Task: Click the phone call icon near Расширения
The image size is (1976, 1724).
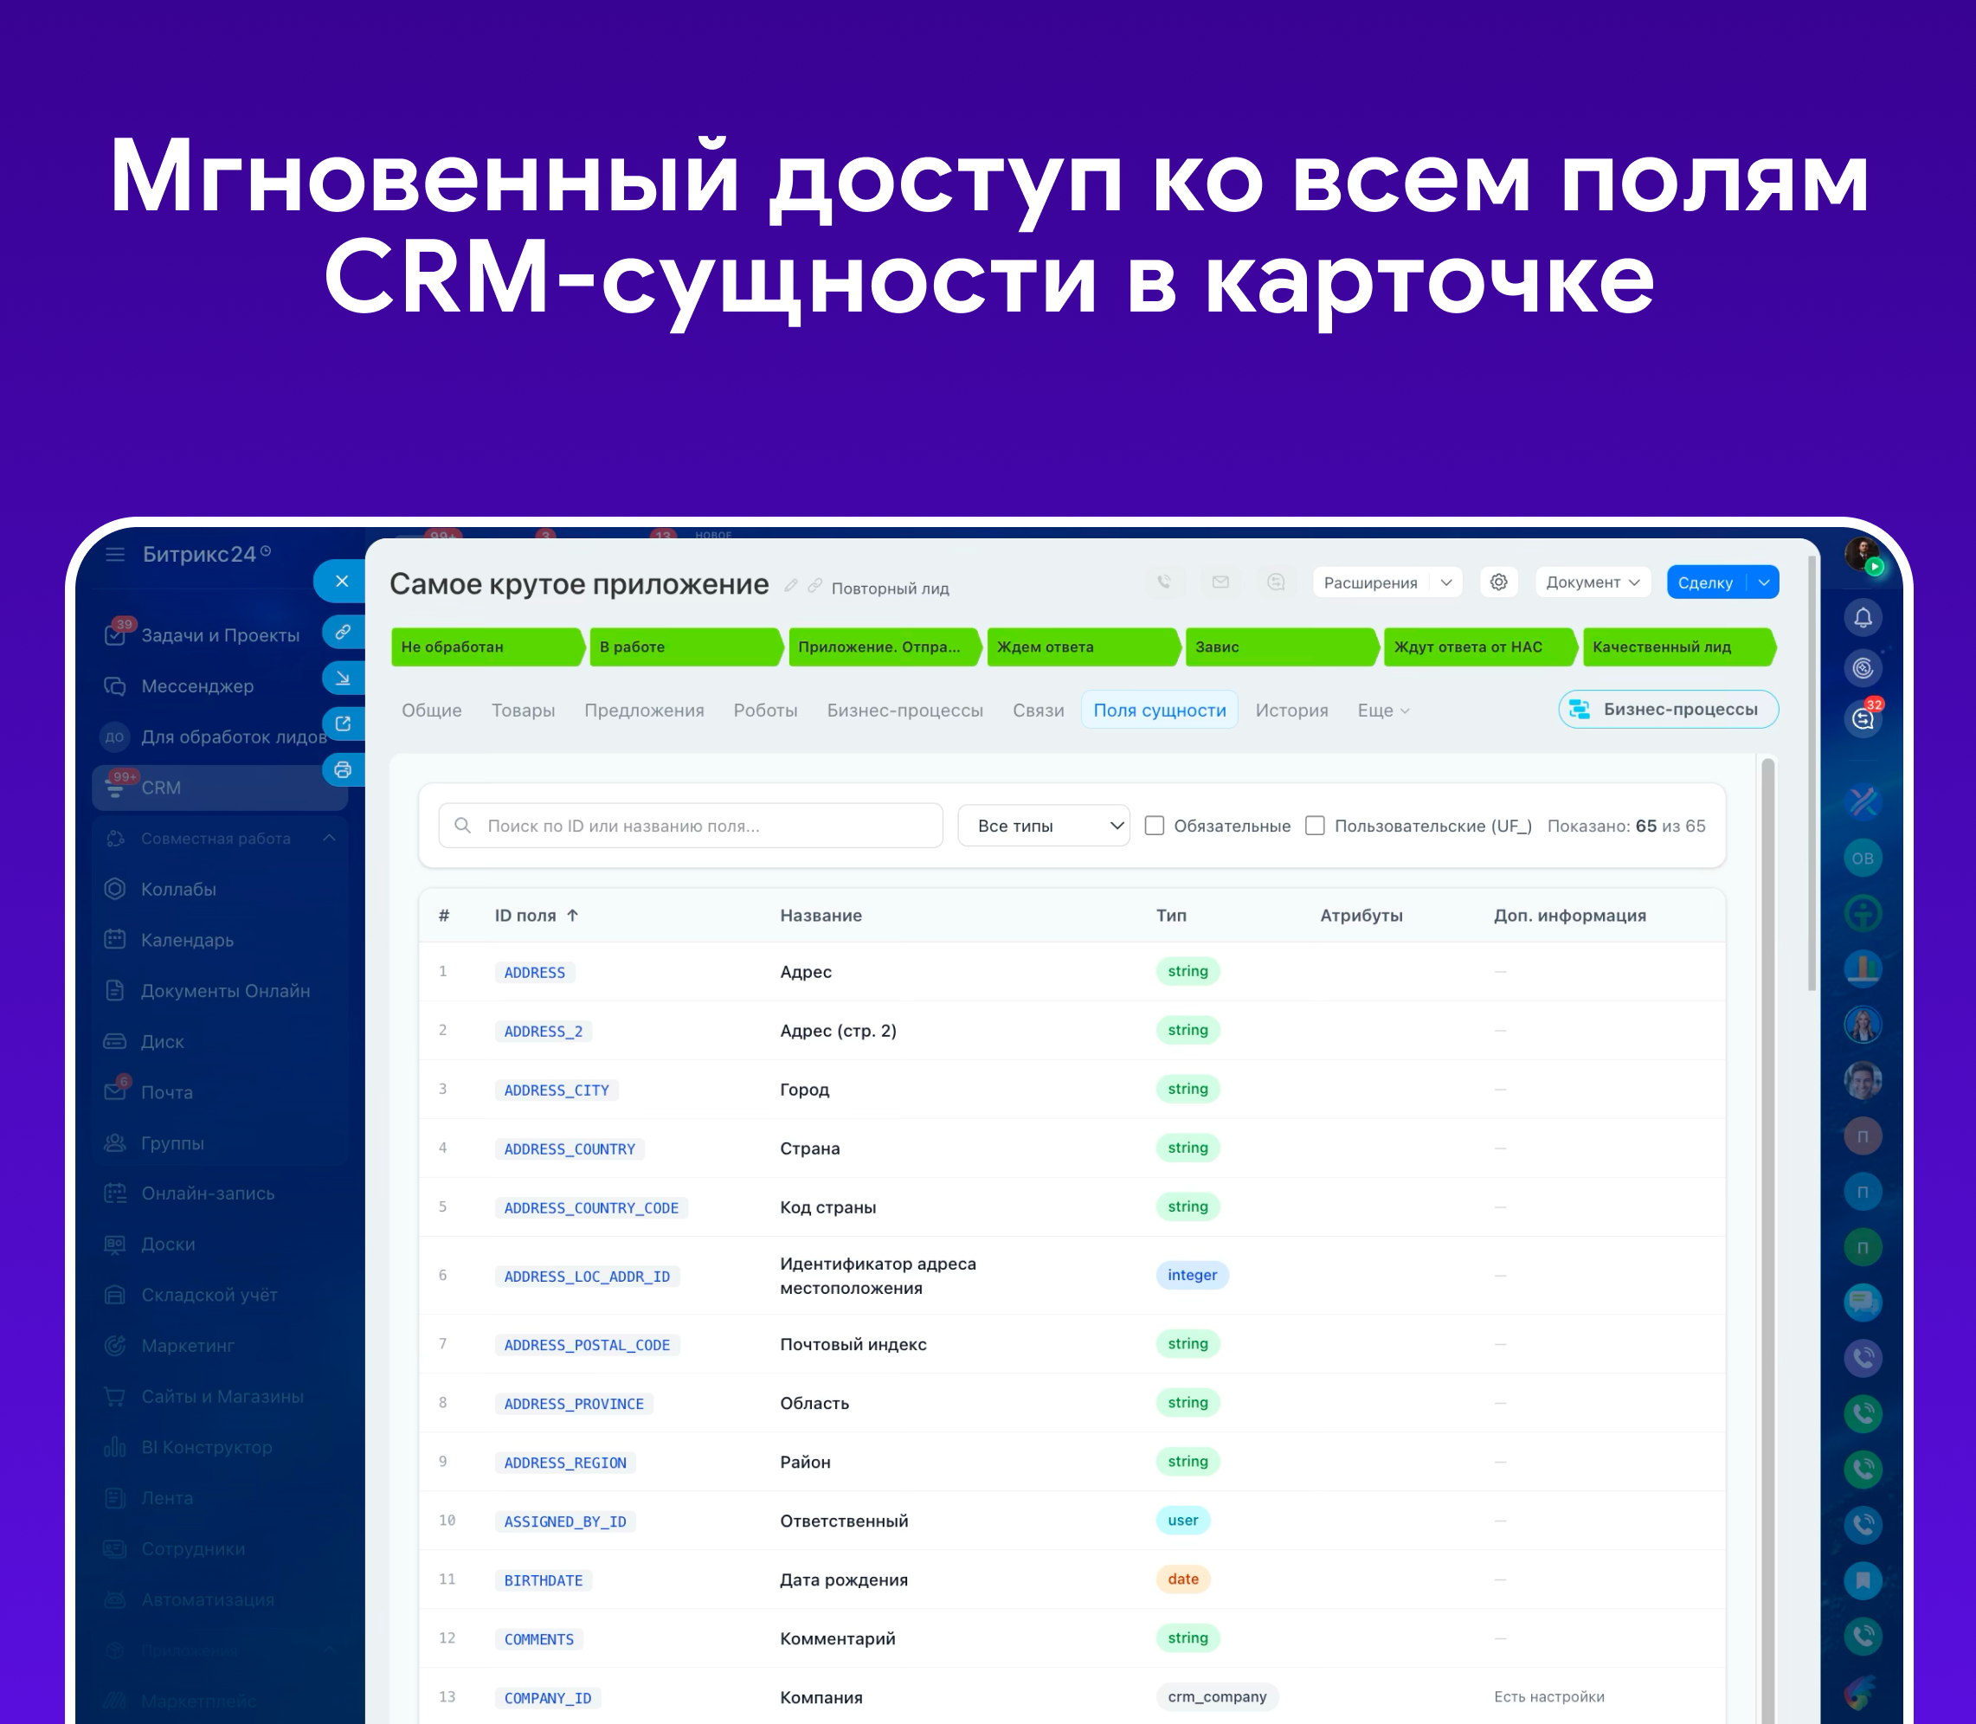Action: pyautogui.click(x=1164, y=582)
